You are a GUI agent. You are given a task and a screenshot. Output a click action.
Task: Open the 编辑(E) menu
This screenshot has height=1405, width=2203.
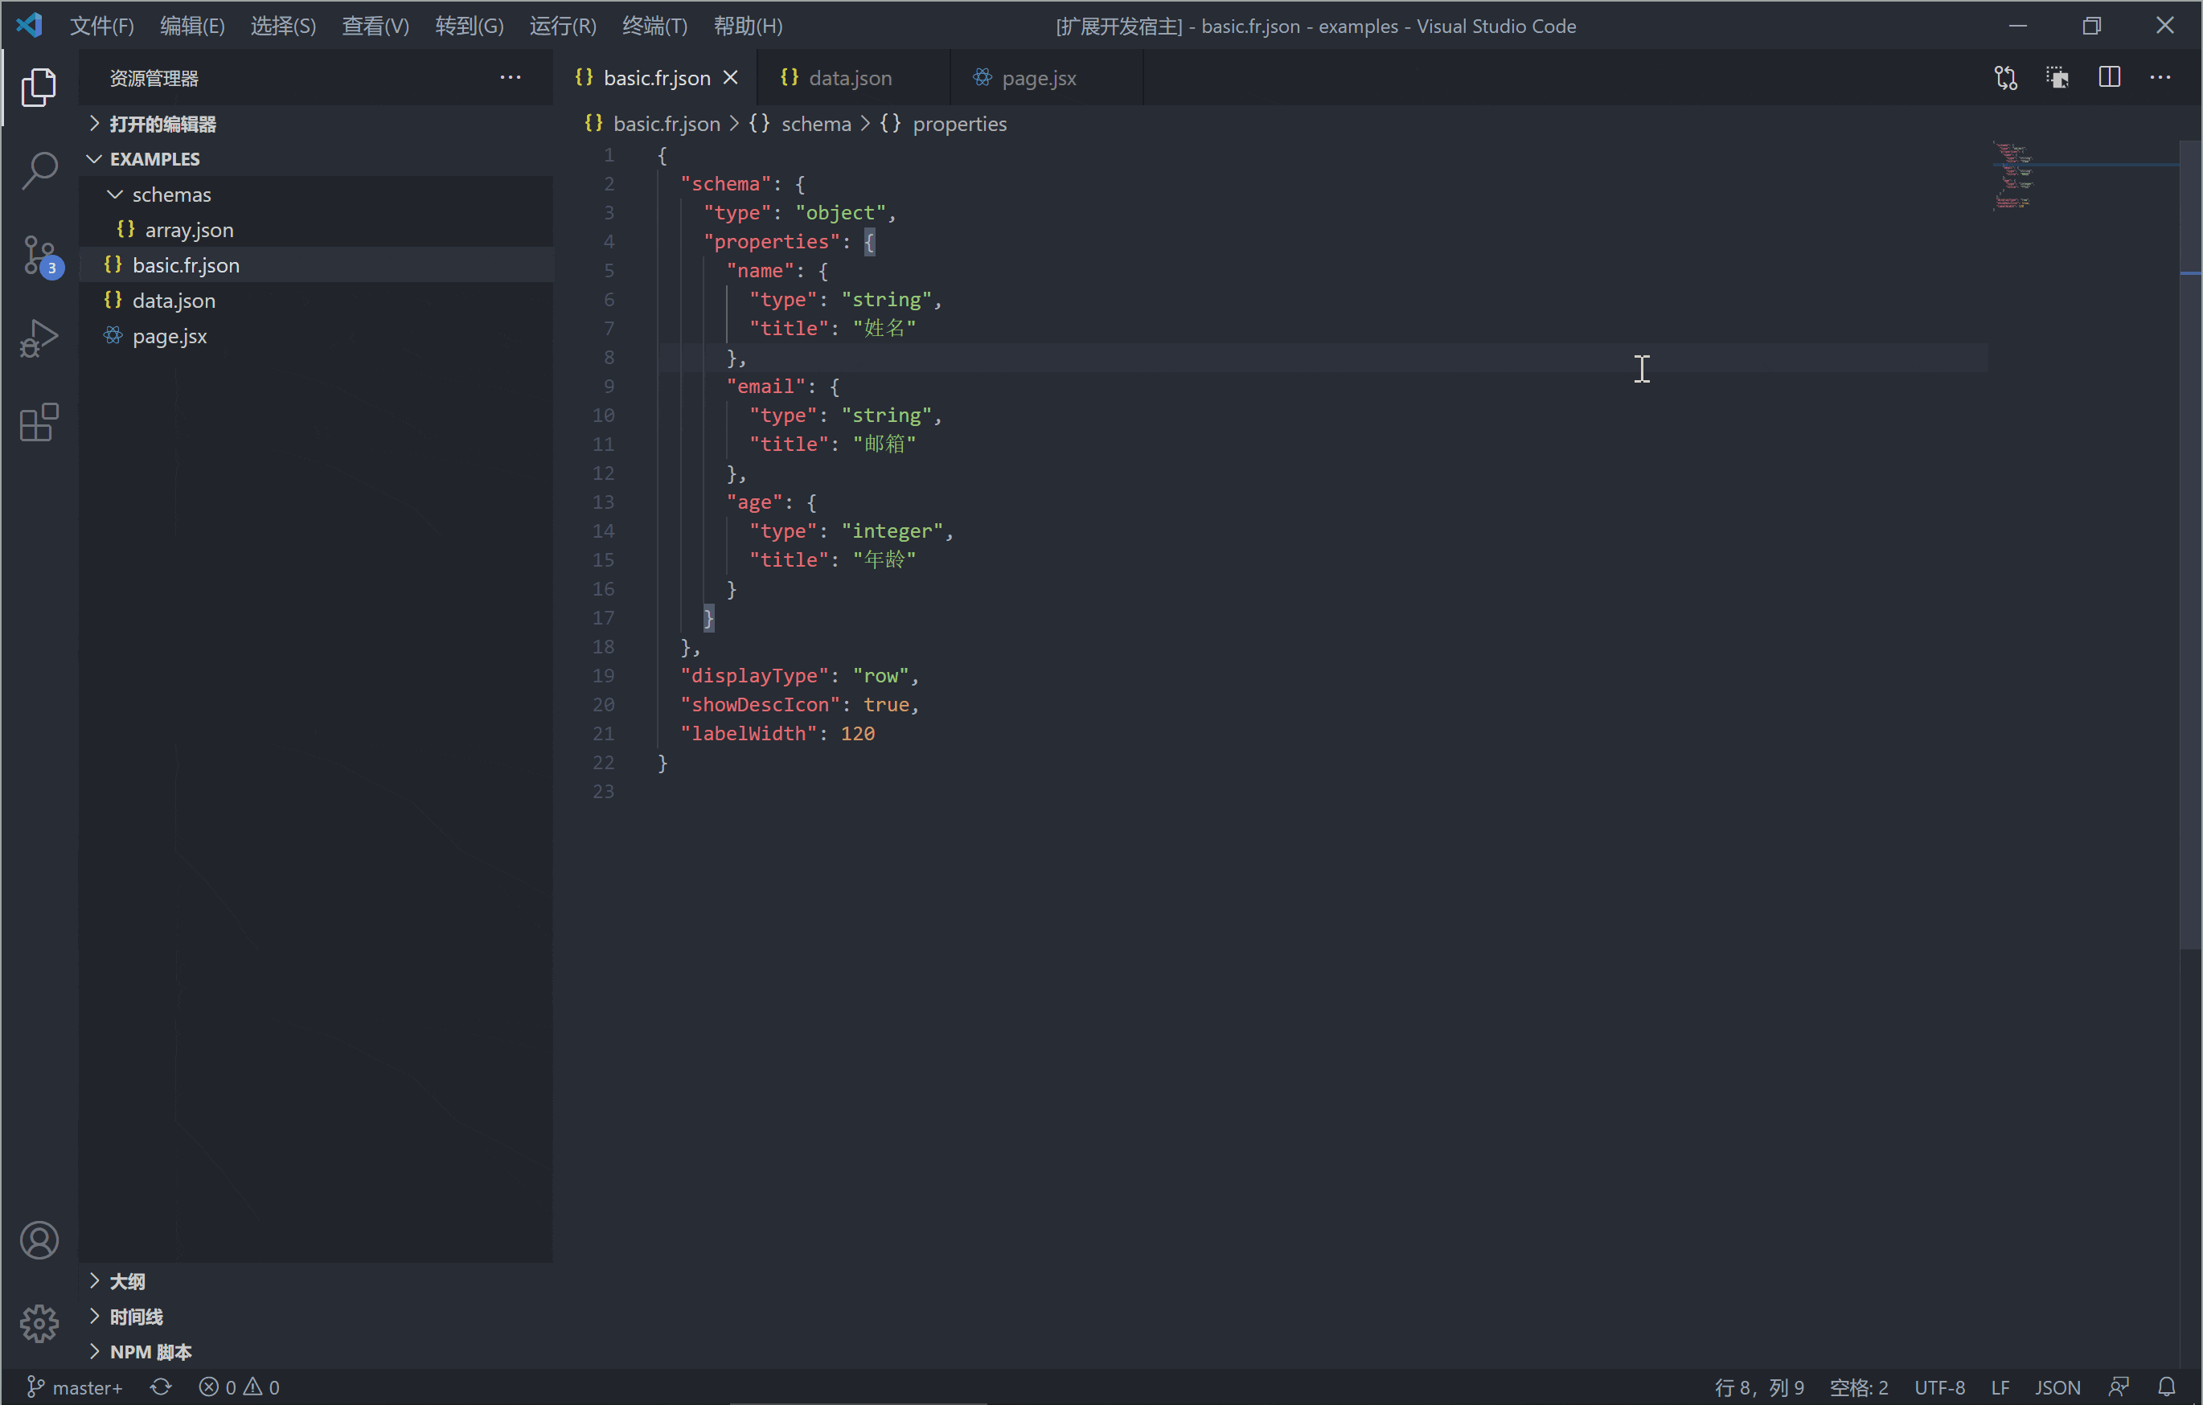(192, 26)
